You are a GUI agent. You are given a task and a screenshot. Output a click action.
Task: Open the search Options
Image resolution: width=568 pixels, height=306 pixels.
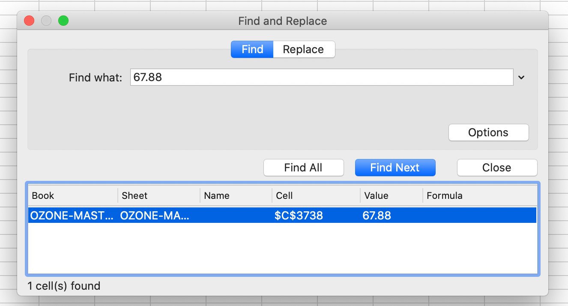488,132
